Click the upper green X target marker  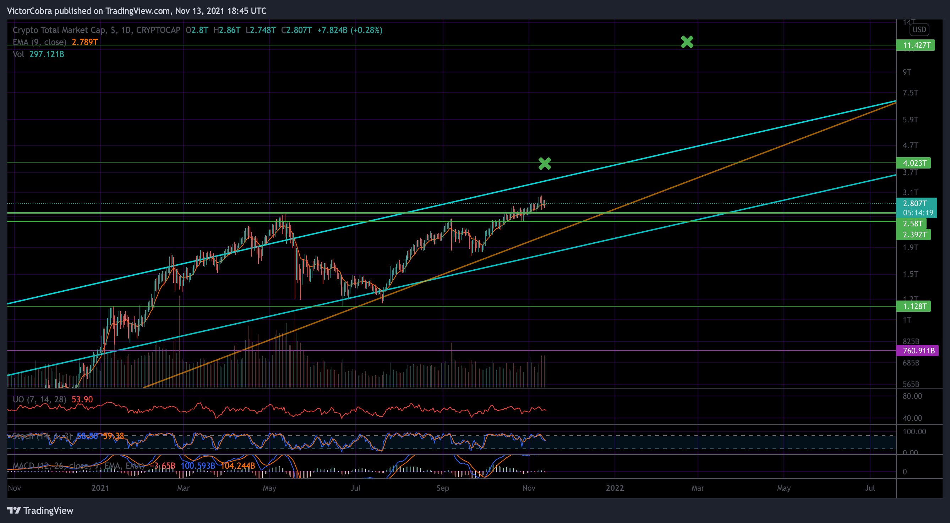point(687,42)
